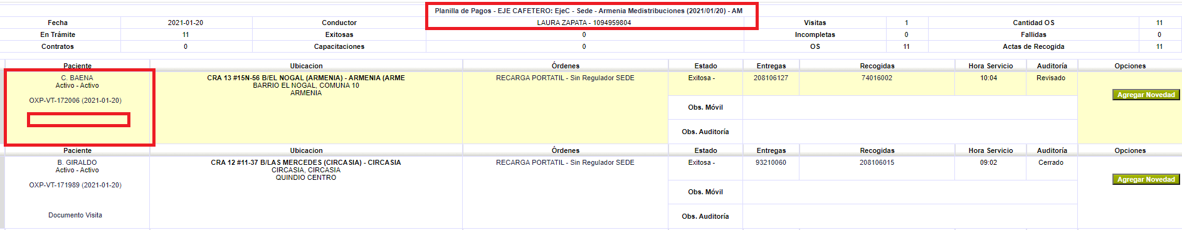Click recogida number 208106015
This screenshot has height=230, width=1182.
(x=877, y=162)
